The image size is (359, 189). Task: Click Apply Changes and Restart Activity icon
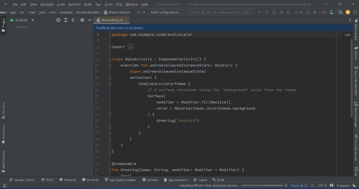(267, 12)
